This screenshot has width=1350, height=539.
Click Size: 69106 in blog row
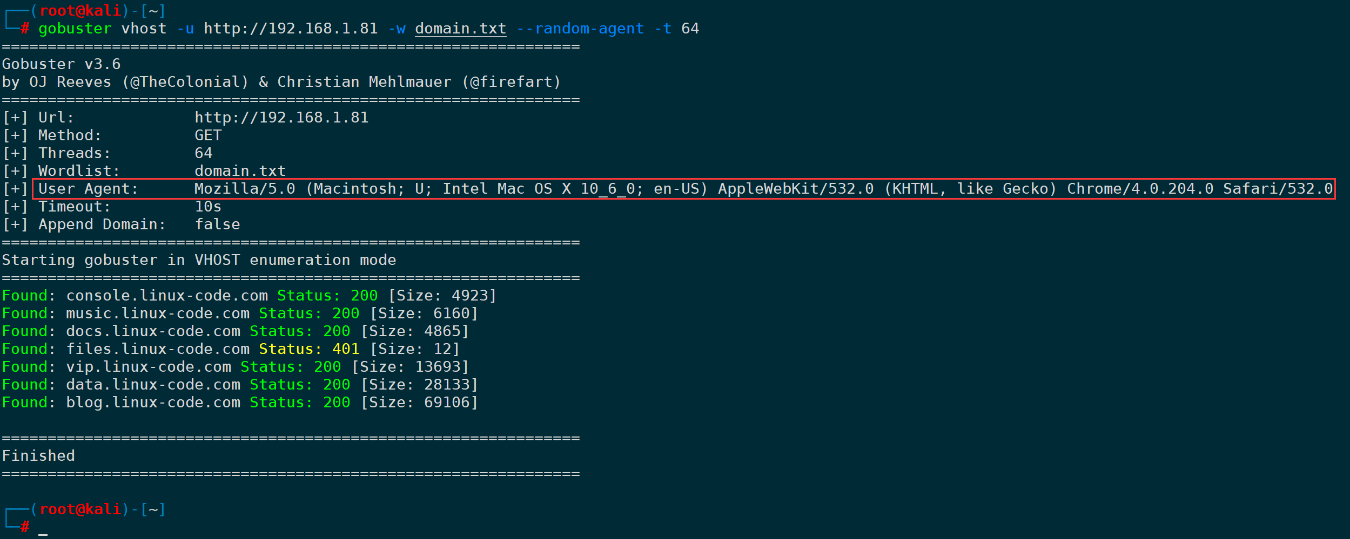coord(419,402)
